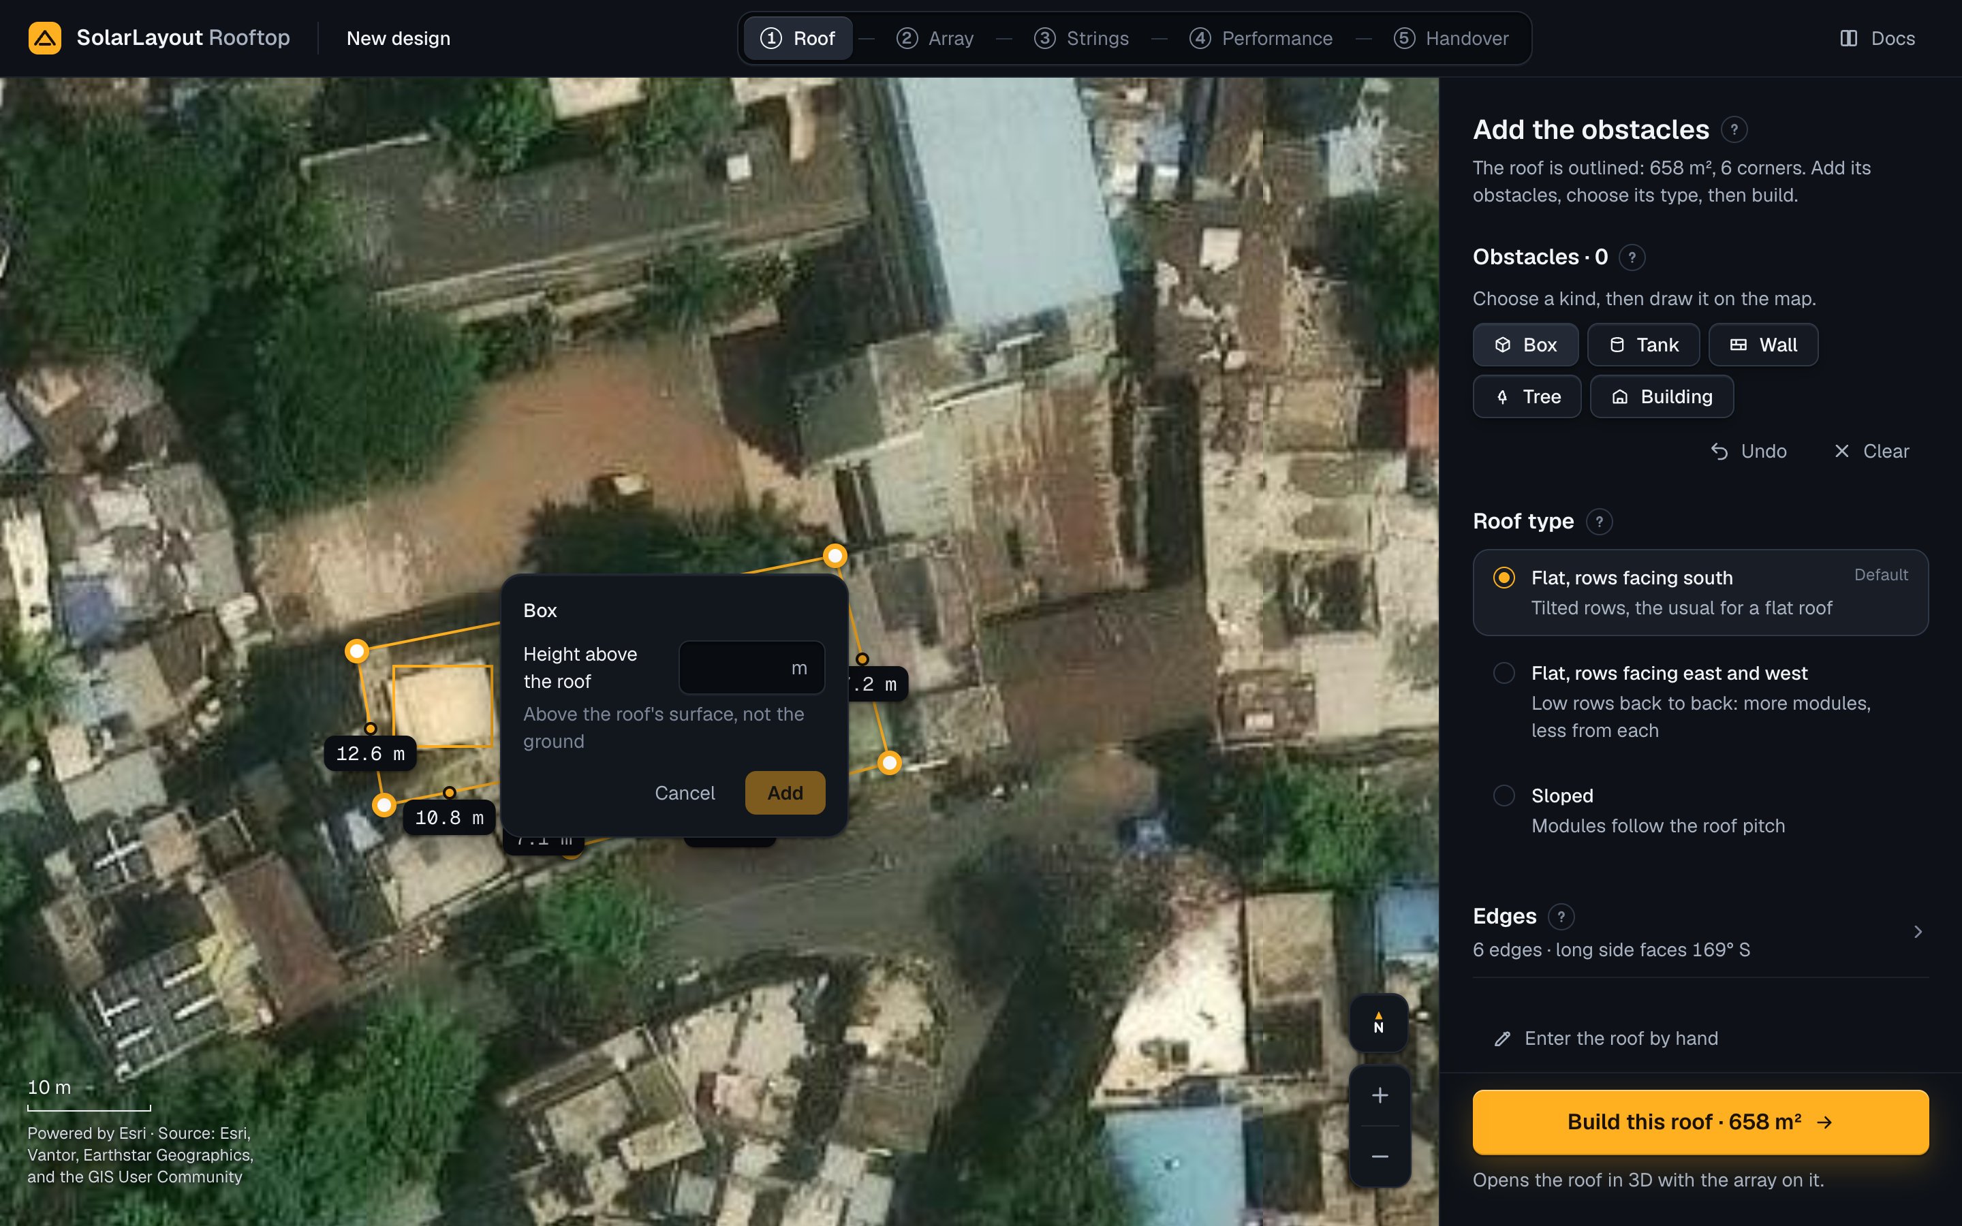Click help icon beside Roof type

coord(1599,521)
